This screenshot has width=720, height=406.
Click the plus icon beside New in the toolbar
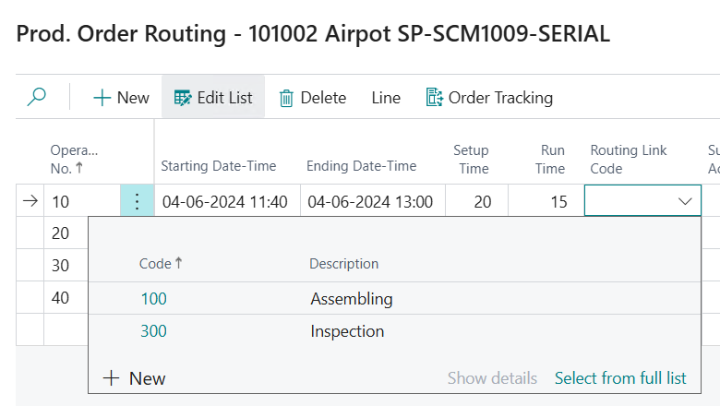click(102, 98)
